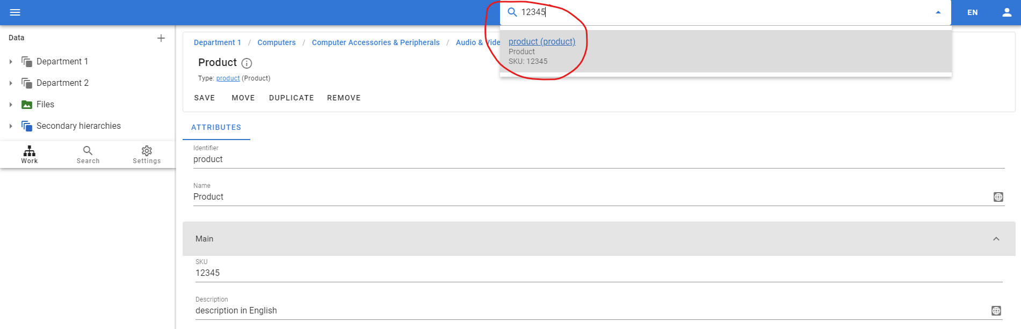Open the product type link
The height and width of the screenshot is (329, 1021).
(228, 78)
